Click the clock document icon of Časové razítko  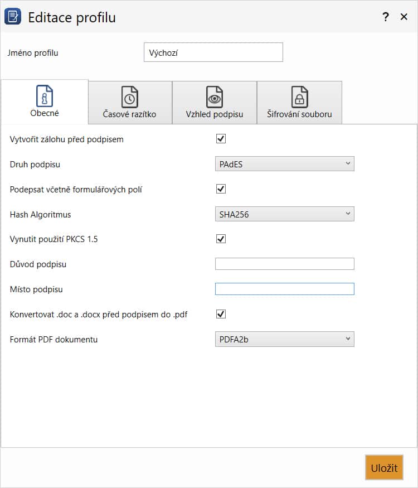(x=129, y=97)
